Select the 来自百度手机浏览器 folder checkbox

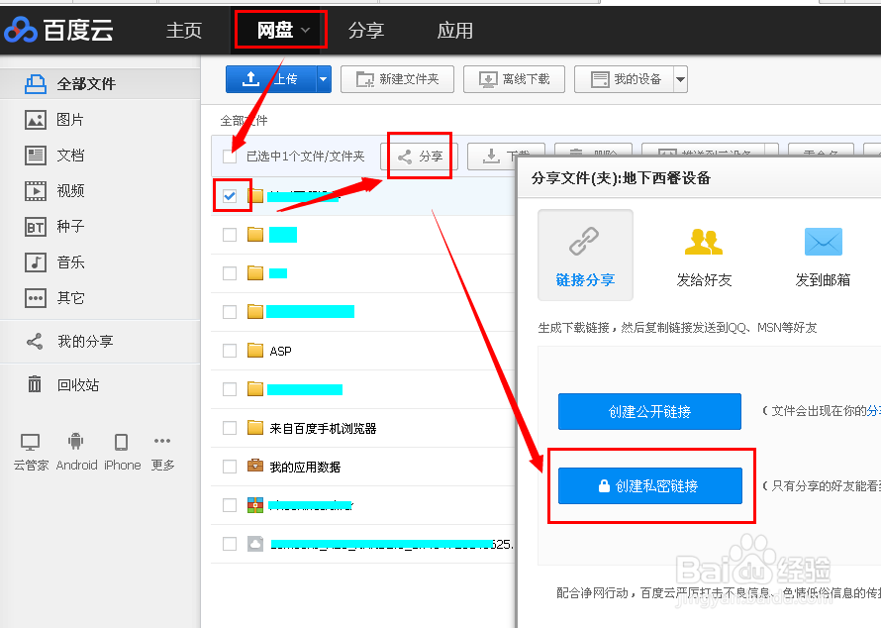(229, 427)
